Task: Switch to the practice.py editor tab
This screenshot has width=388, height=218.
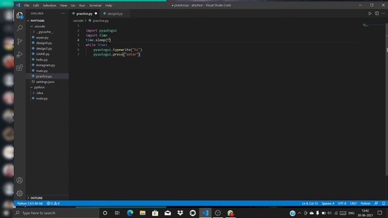Action: tap(84, 13)
